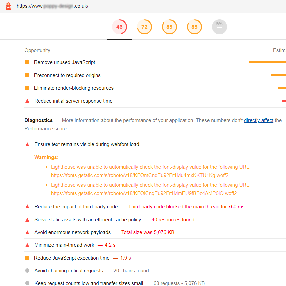Open the 'directly affect' link
The image size is (286, 286).
(x=258, y=120)
